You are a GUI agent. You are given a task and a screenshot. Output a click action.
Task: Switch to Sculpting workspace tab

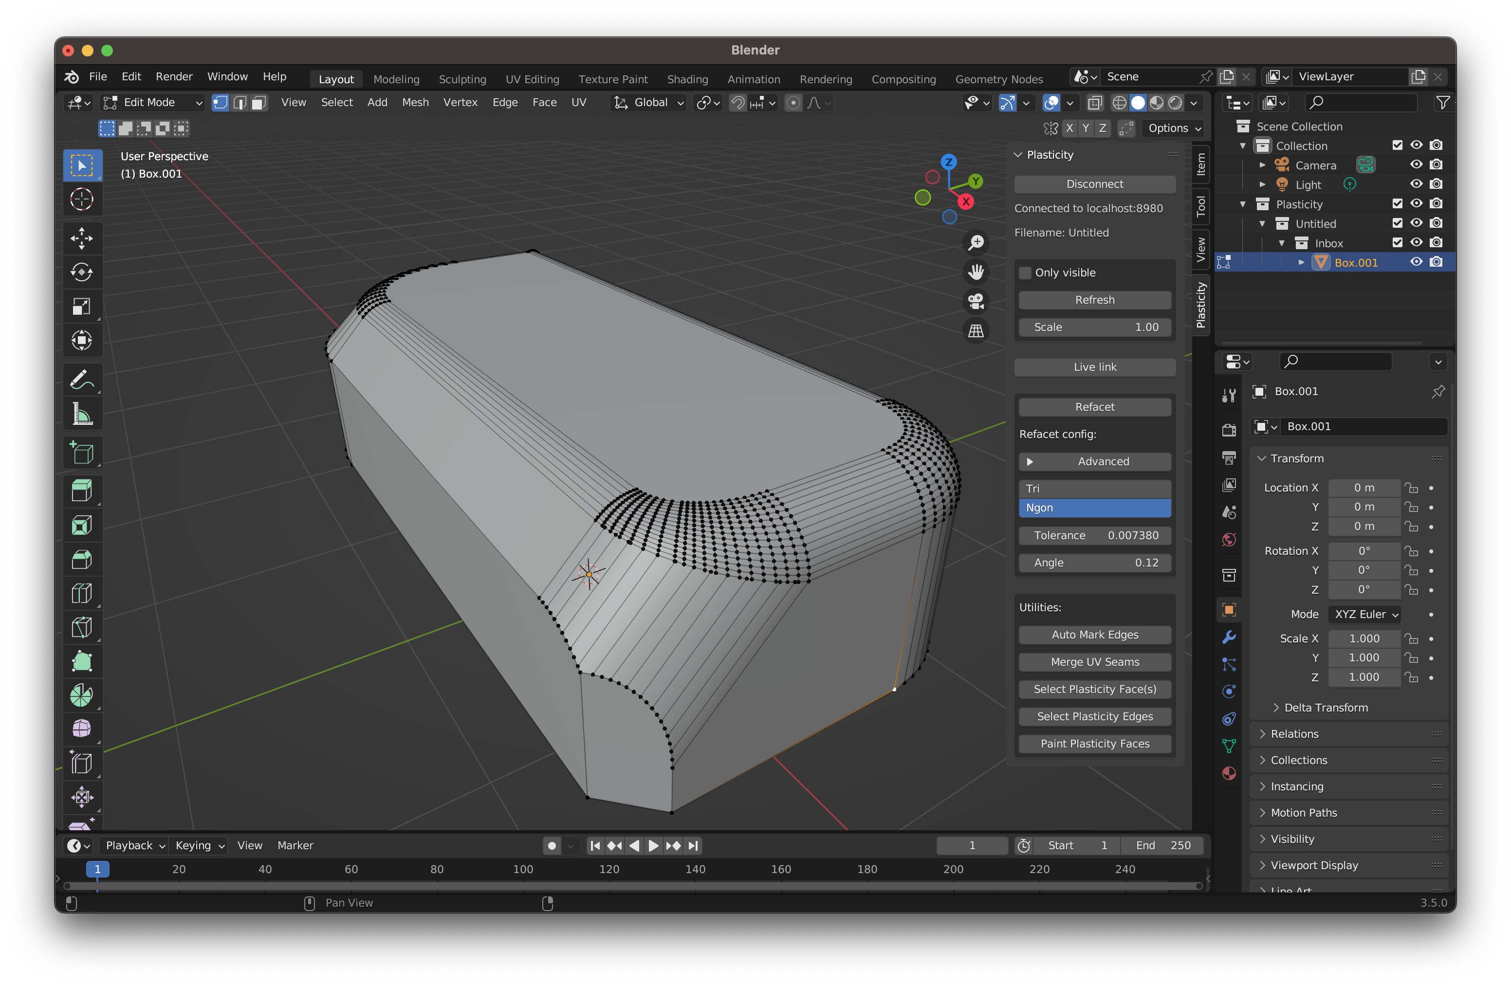[x=462, y=79]
